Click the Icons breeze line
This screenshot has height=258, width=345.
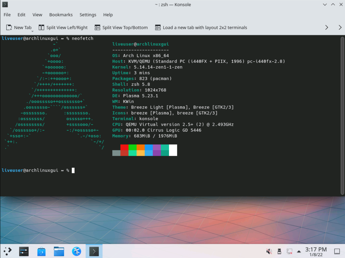coord(165,113)
